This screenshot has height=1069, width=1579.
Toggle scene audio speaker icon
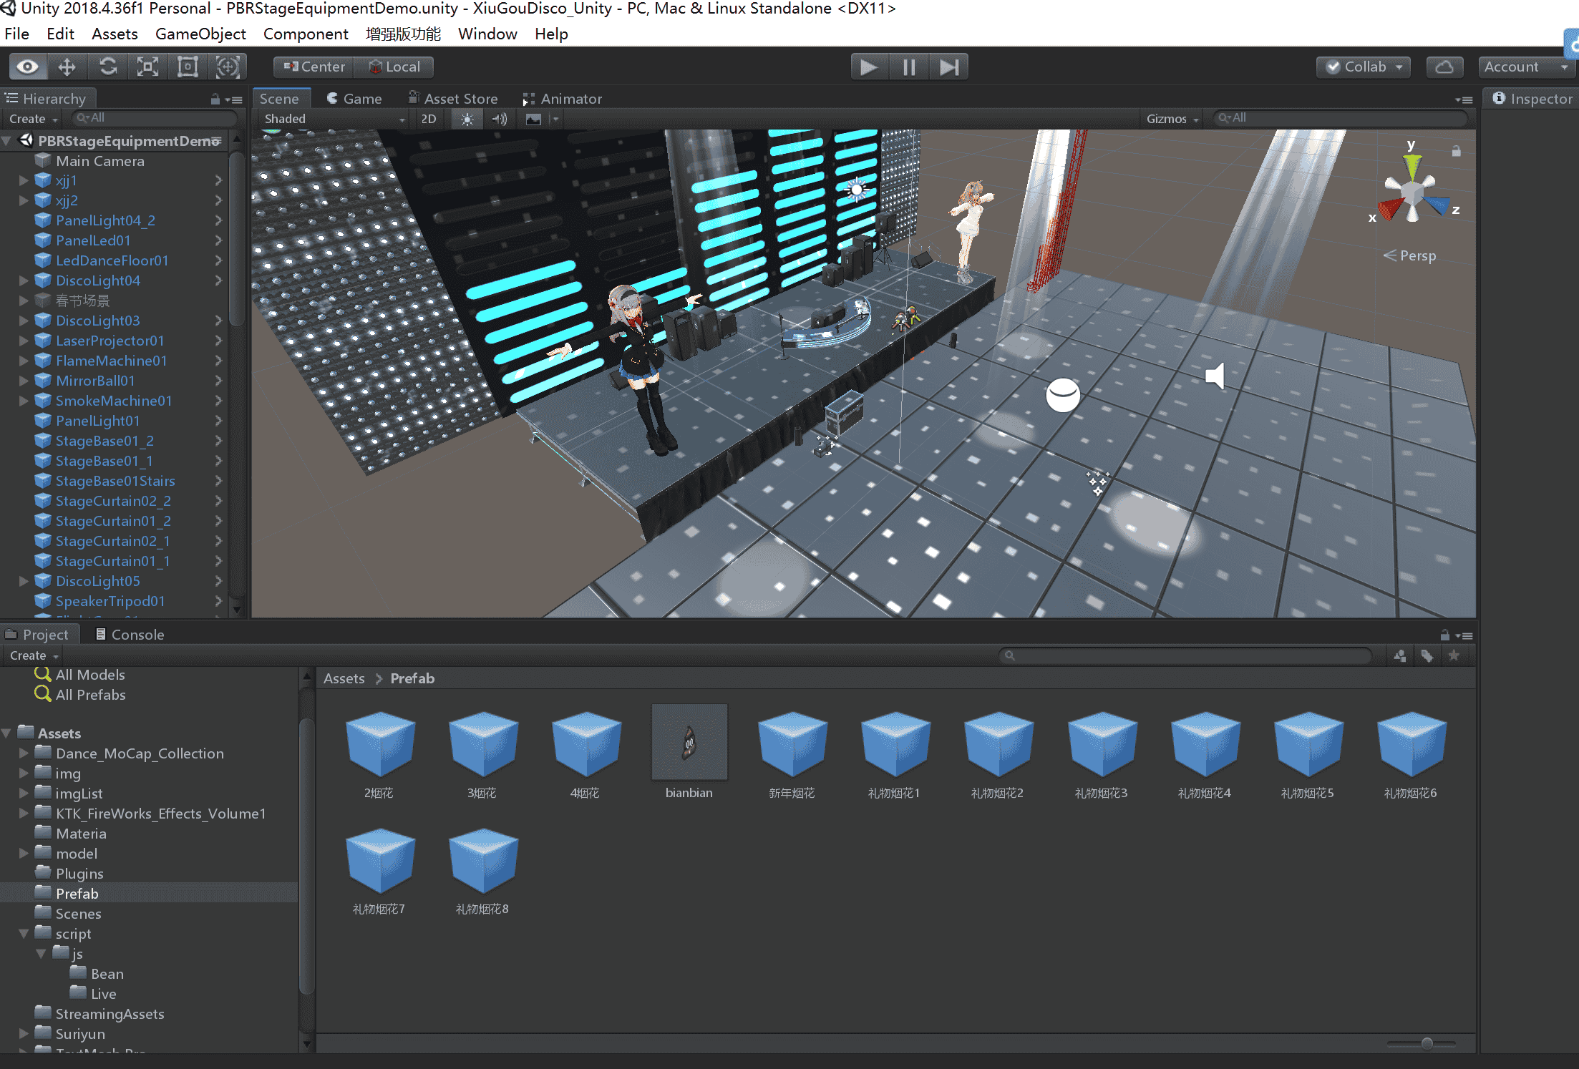tap(500, 119)
